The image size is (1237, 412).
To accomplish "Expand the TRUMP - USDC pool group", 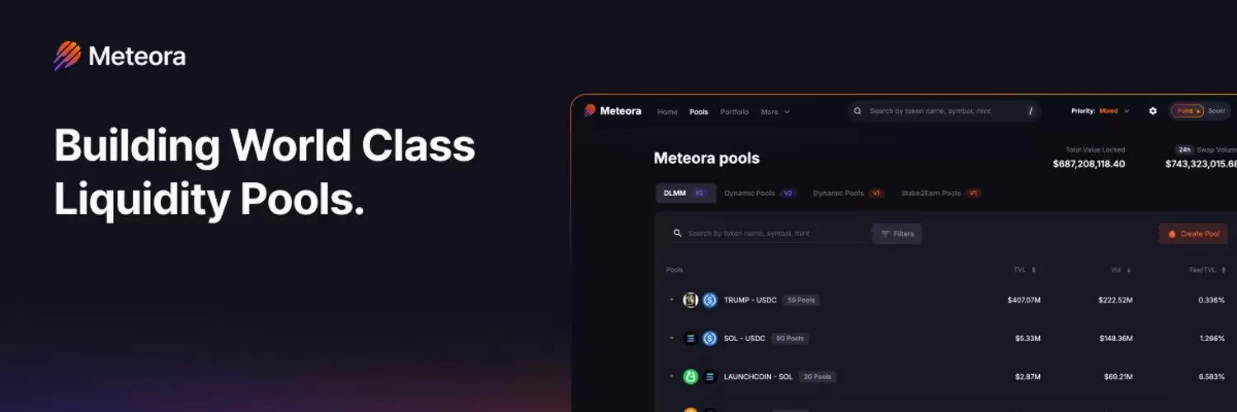I will pos(671,300).
